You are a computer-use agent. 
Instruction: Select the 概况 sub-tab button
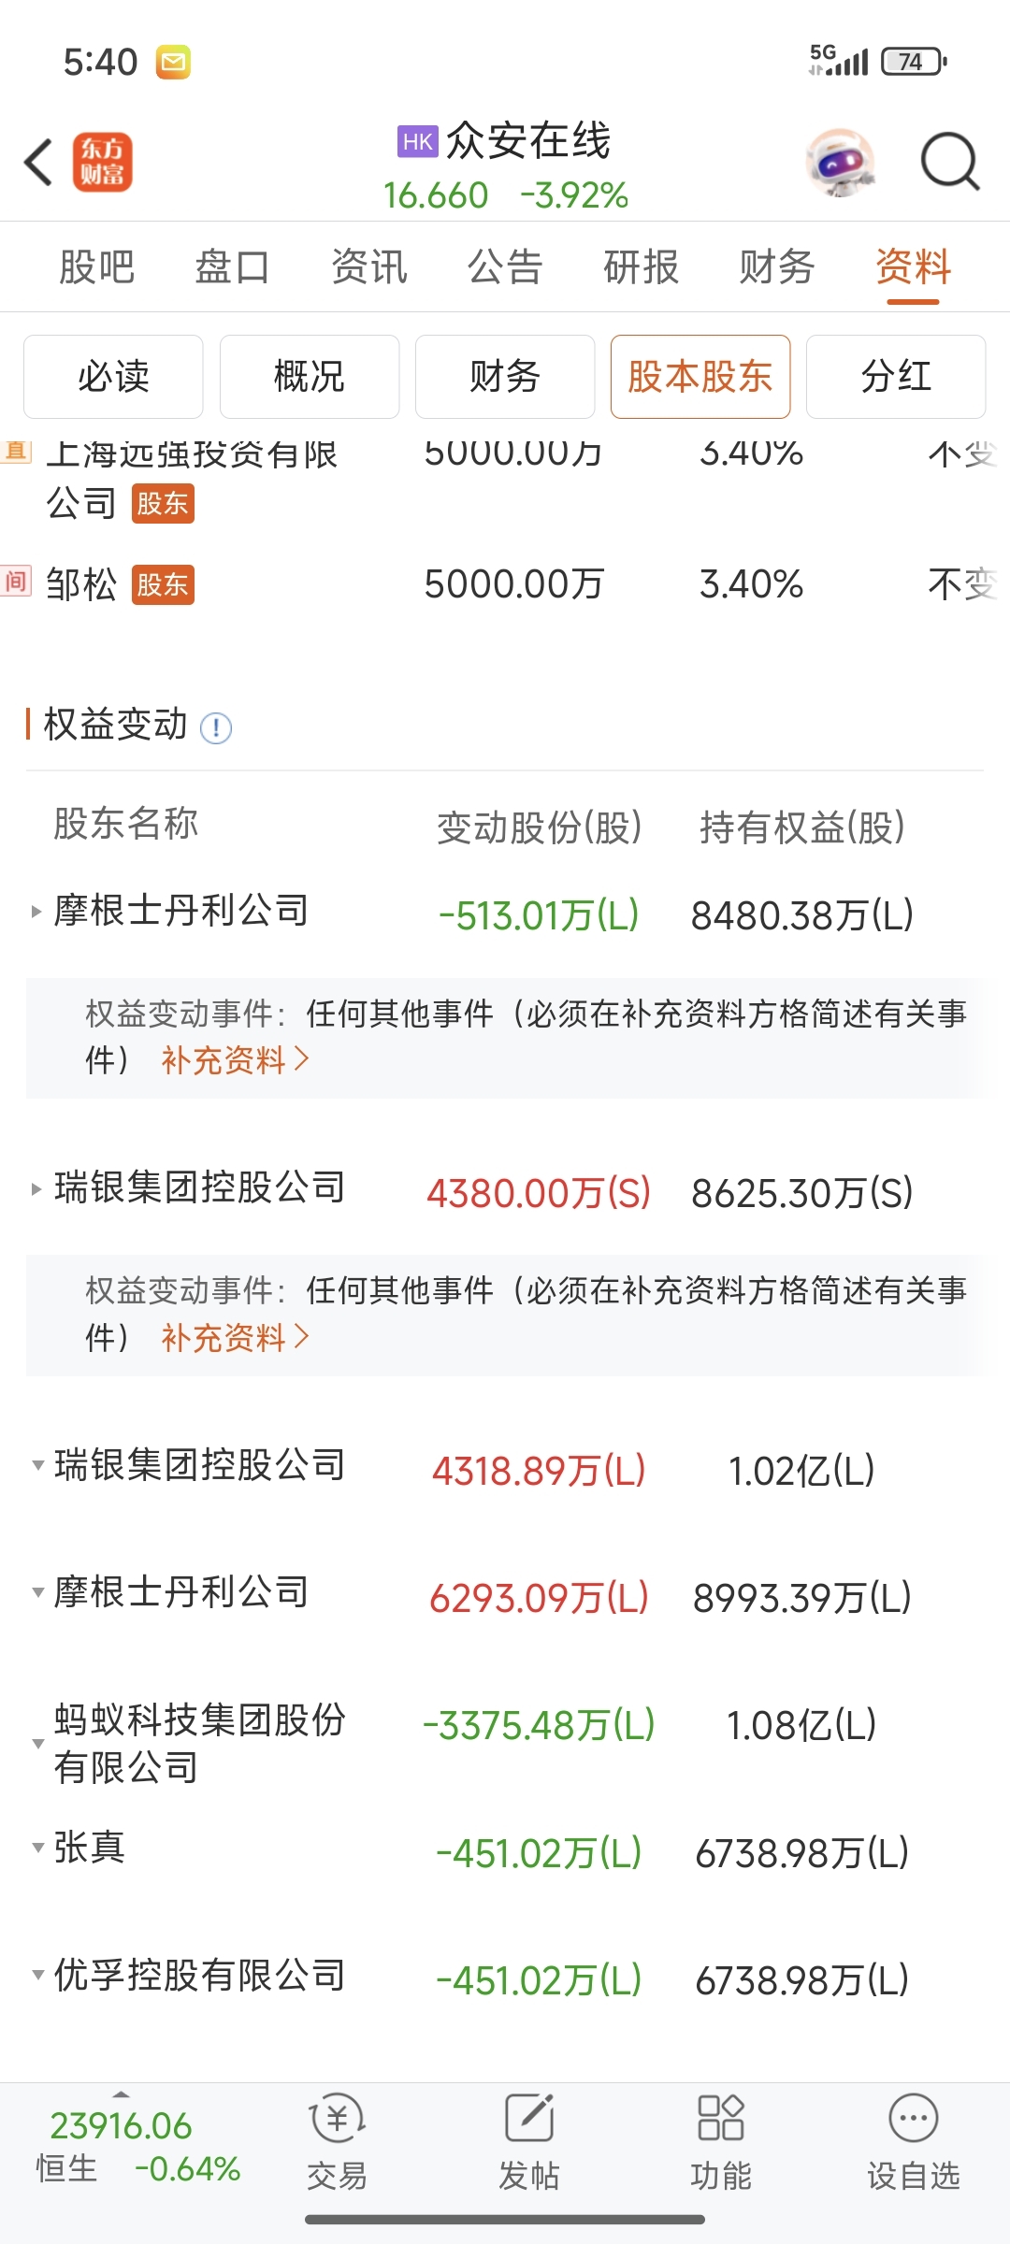coord(310,377)
